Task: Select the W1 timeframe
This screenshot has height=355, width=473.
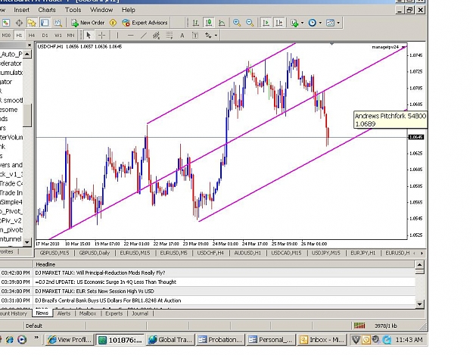Action: point(58,36)
